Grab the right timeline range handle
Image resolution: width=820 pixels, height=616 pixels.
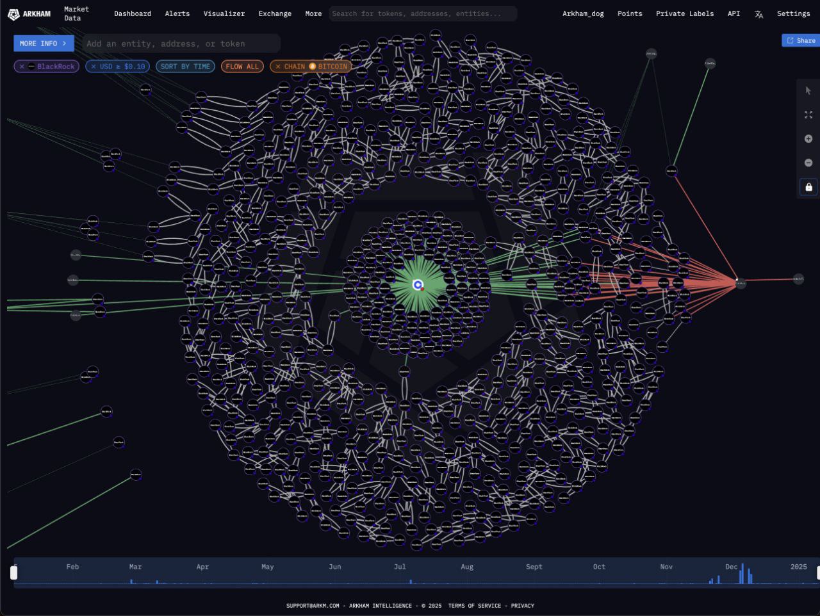(817, 572)
